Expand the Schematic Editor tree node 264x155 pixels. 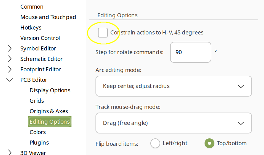10,59
